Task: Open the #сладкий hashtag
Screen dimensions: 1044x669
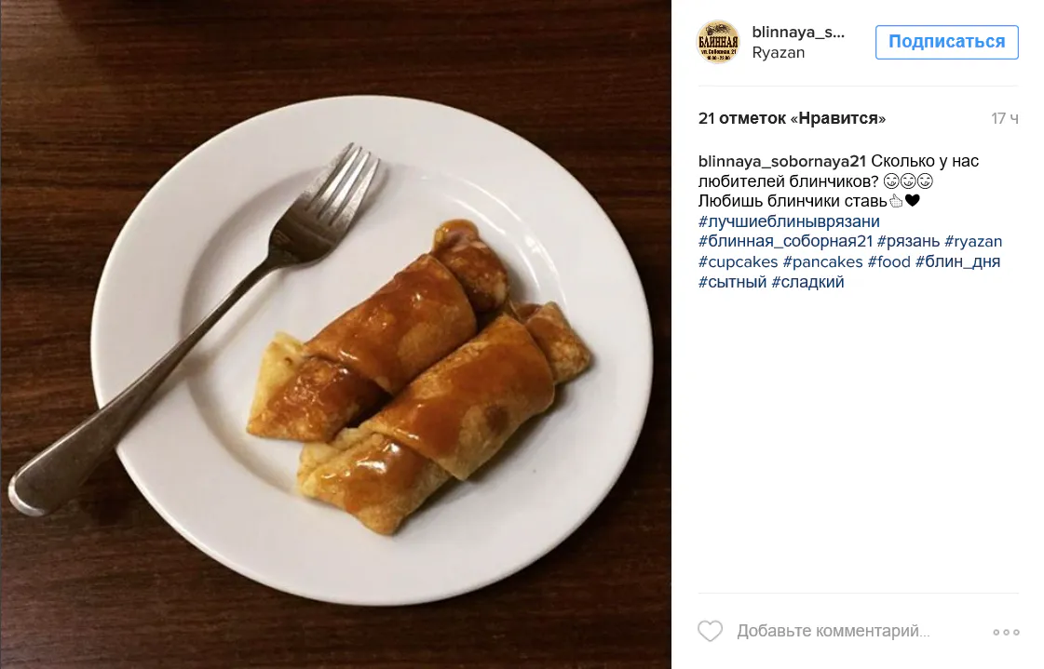Action: pos(807,282)
